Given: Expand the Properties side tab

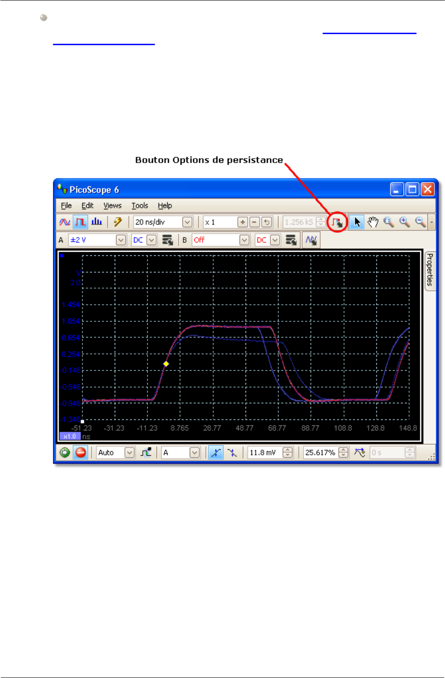Looking at the screenshot, I should (x=430, y=270).
